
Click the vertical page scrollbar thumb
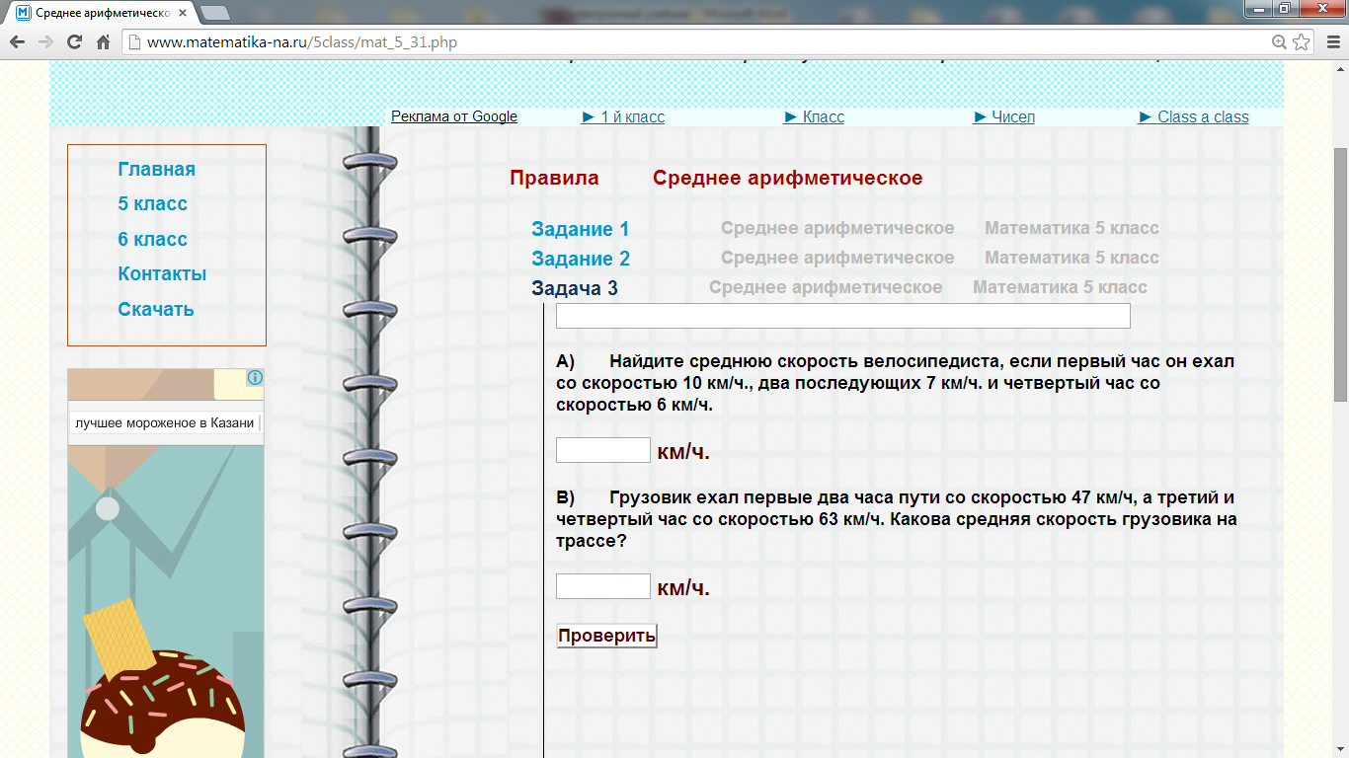point(1340,275)
